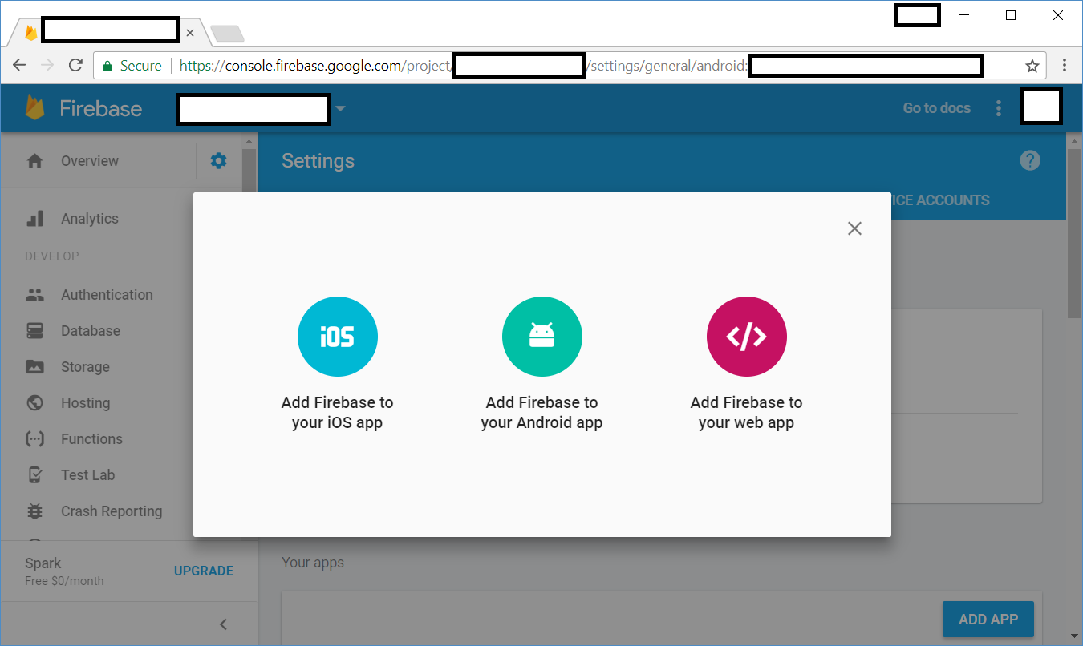Screen dimensions: 1083x646
Task: Click the Free $0/month text
Action: tap(64, 581)
